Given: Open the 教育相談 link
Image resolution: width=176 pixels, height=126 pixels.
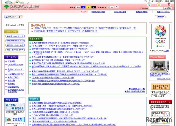Looking at the screenshot, I should pyautogui.click(x=11, y=61).
